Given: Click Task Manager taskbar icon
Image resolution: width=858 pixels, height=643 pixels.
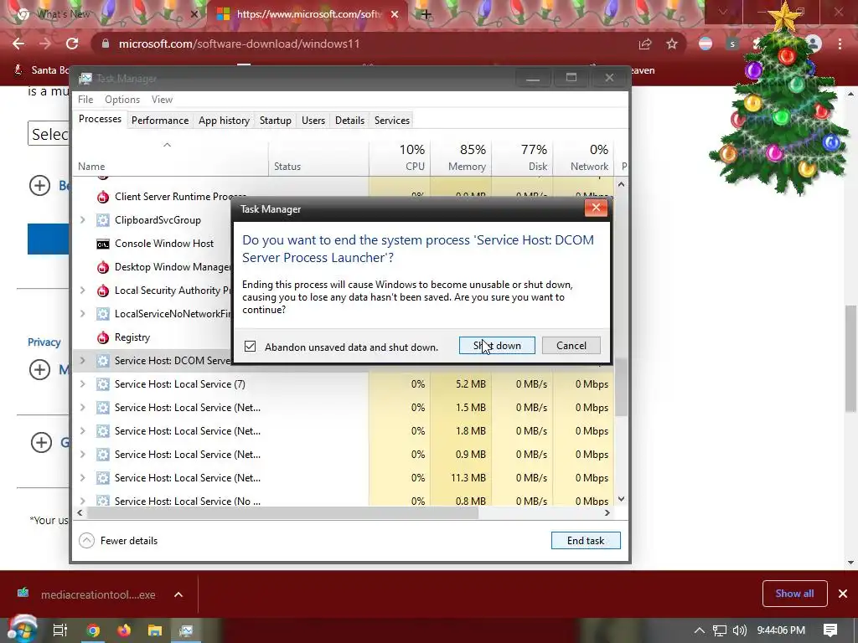Looking at the screenshot, I should point(186,630).
